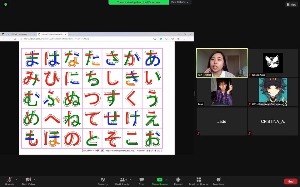Switch layout with the View button

pos(291,4)
